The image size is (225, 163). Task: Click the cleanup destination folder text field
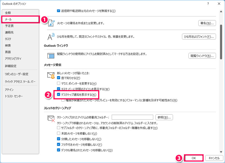point(132,117)
